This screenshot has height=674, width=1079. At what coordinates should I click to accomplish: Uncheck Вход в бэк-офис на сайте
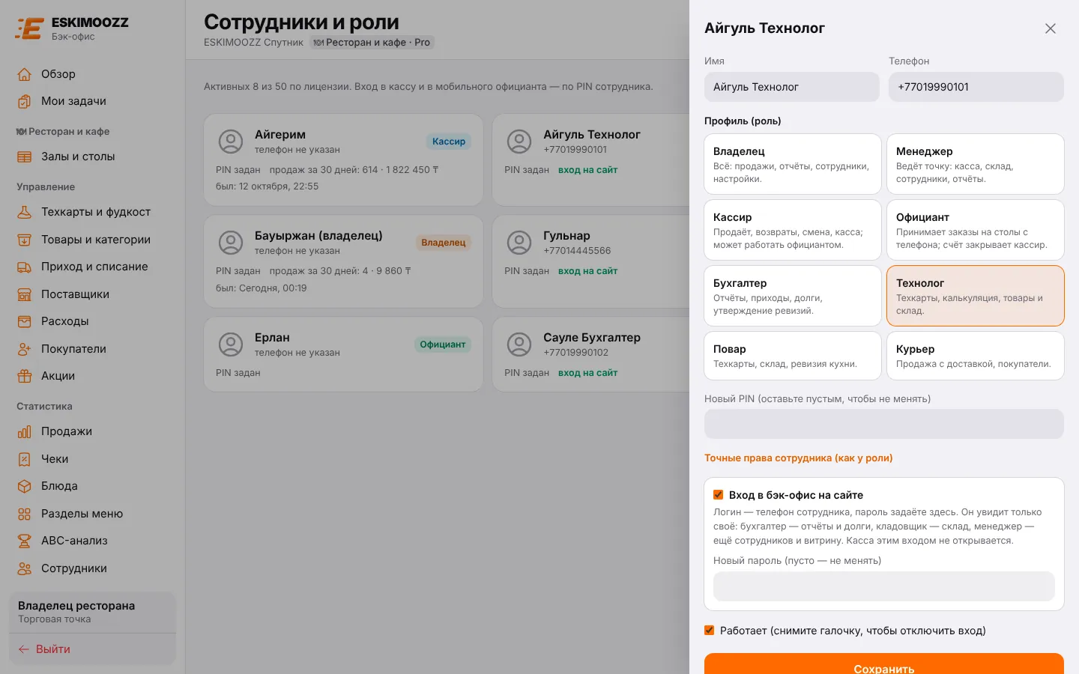click(x=718, y=495)
